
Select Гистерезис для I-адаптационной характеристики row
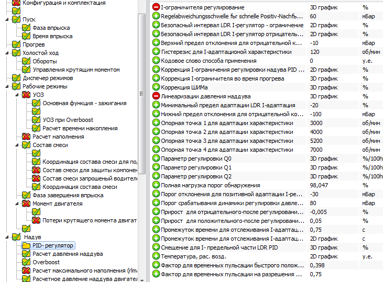[x=229, y=52]
